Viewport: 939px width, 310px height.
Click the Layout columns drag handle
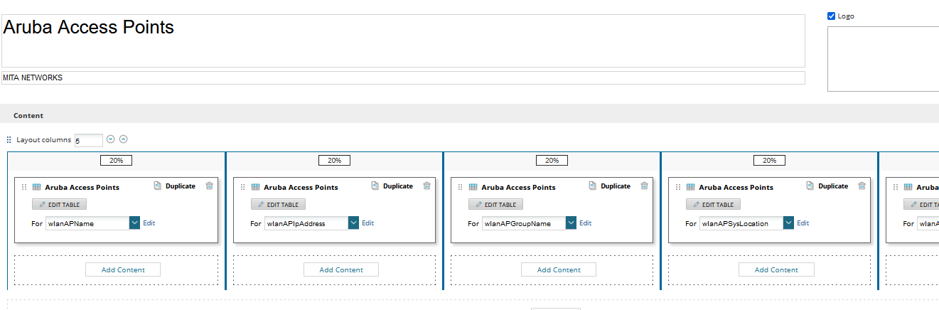tap(9, 140)
